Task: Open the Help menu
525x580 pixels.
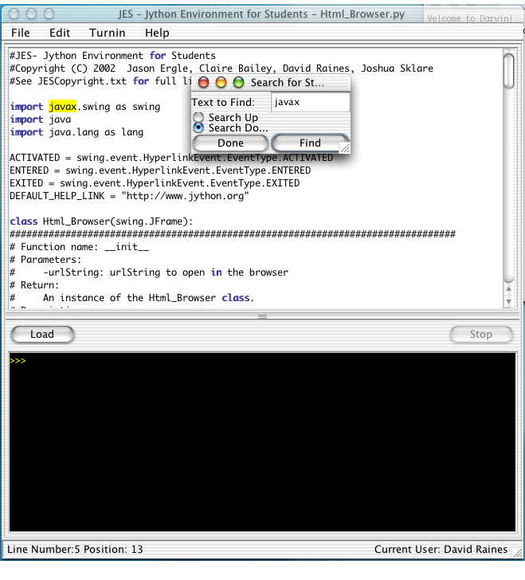Action: [157, 33]
